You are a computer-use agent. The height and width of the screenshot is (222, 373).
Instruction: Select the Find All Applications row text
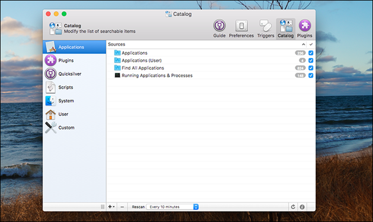(x=143, y=68)
